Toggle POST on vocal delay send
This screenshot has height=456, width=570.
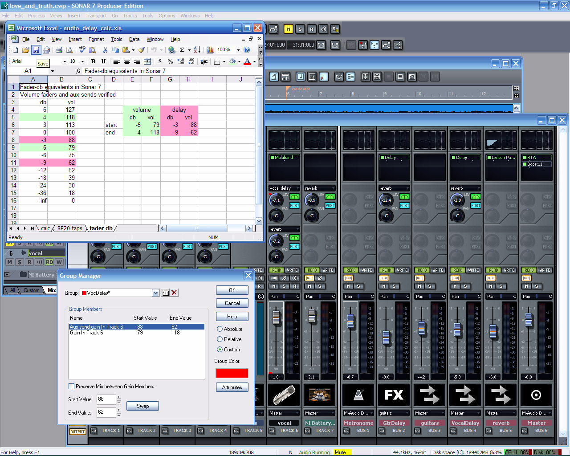pyautogui.click(x=294, y=206)
